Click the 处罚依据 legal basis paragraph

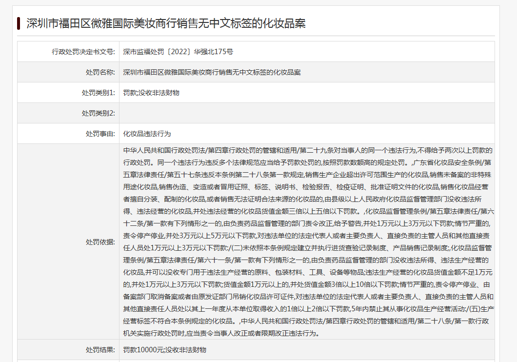[x=308, y=241]
